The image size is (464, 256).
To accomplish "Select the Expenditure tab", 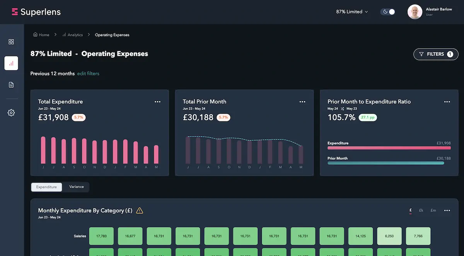I will (46, 187).
